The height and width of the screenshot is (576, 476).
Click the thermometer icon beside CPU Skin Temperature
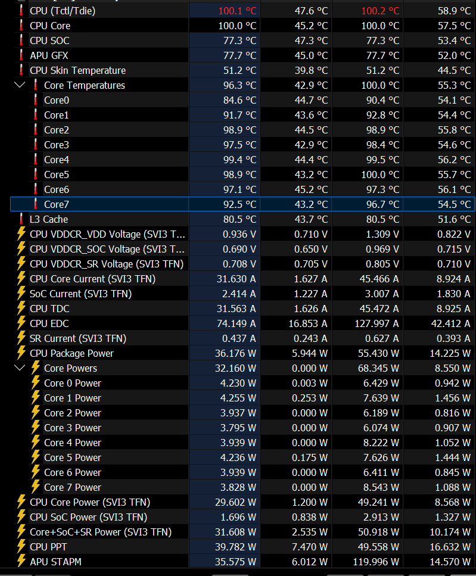click(21, 70)
